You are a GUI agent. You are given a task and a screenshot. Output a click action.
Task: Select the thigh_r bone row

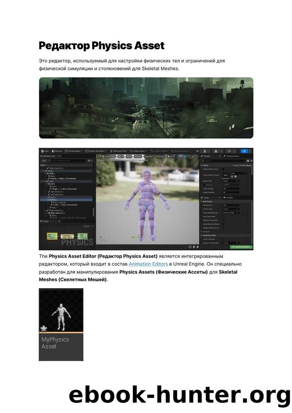(x=66, y=171)
